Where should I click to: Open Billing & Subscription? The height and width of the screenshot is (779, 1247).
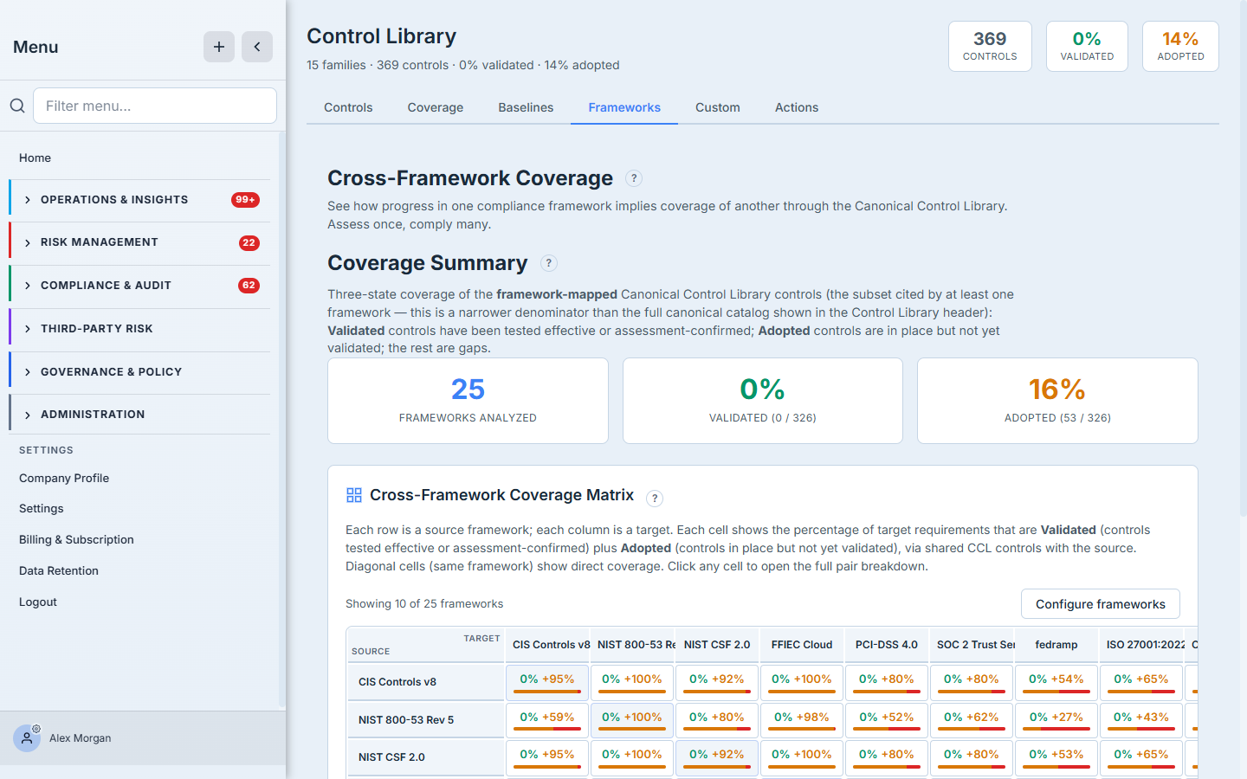[x=76, y=539]
